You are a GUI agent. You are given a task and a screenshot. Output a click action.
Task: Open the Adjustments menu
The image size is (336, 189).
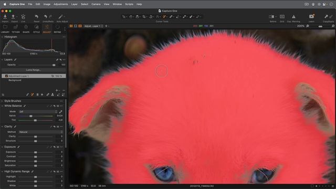click(x=61, y=4)
